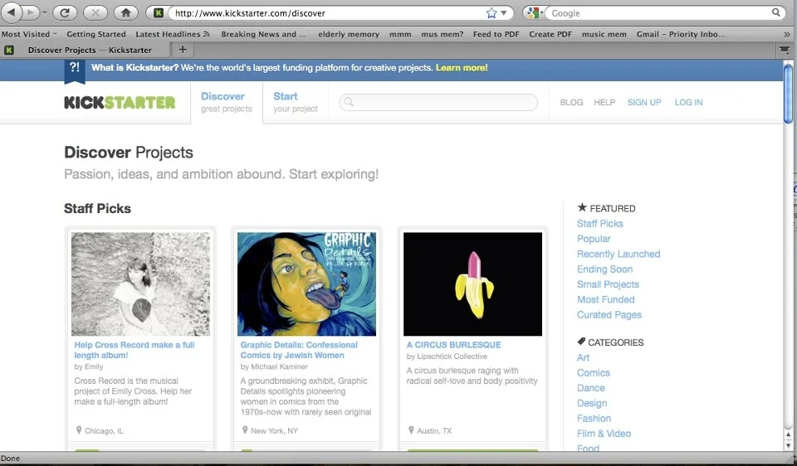The image size is (797, 466).
Task: Click into the Kickstarter search field
Action: [438, 102]
